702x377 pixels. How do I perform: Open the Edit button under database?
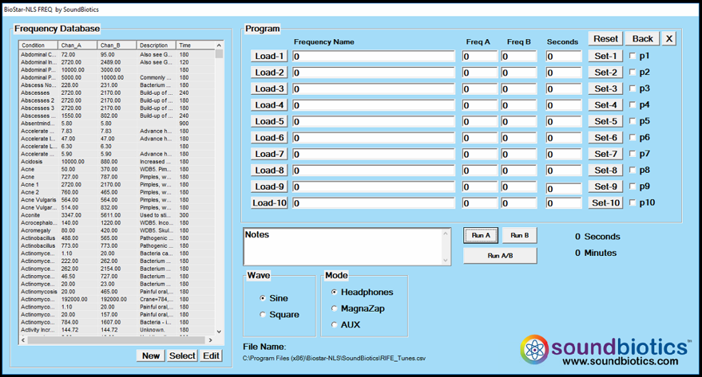[211, 355]
